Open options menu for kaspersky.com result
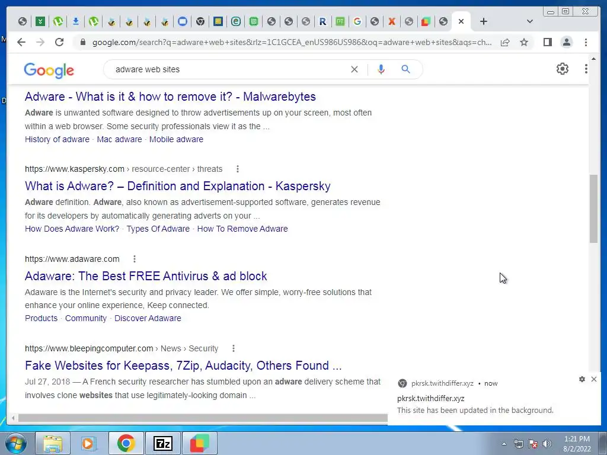The width and height of the screenshot is (607, 455). (237, 169)
